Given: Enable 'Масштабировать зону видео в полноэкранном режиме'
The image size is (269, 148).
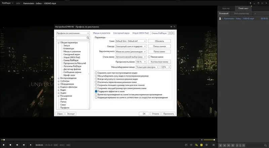Looking at the screenshot, I should [x=96, y=76].
